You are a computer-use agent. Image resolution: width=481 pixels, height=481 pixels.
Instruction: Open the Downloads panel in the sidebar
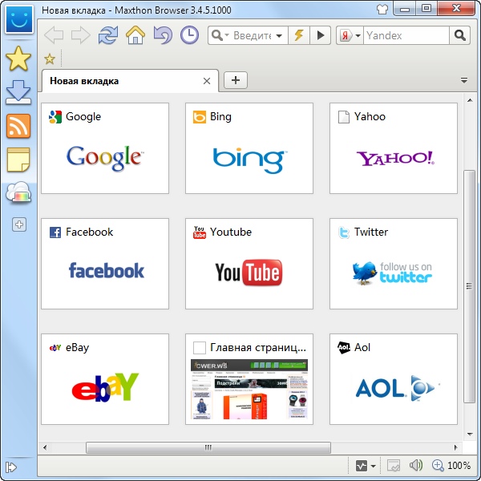tap(18, 92)
